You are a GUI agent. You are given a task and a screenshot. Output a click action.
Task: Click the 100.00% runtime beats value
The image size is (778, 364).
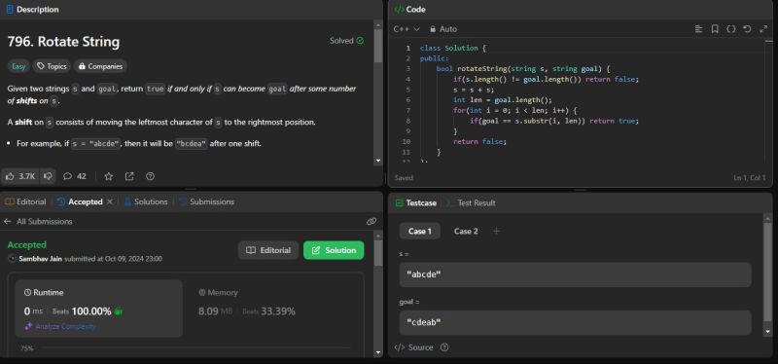91,311
